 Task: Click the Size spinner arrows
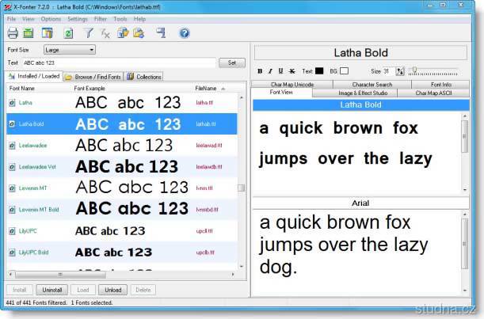click(400, 71)
